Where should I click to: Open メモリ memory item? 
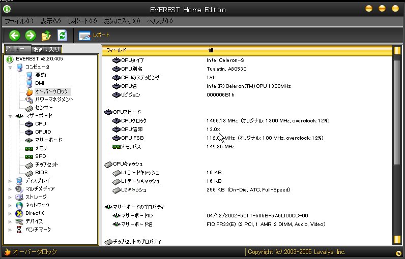coord(41,148)
